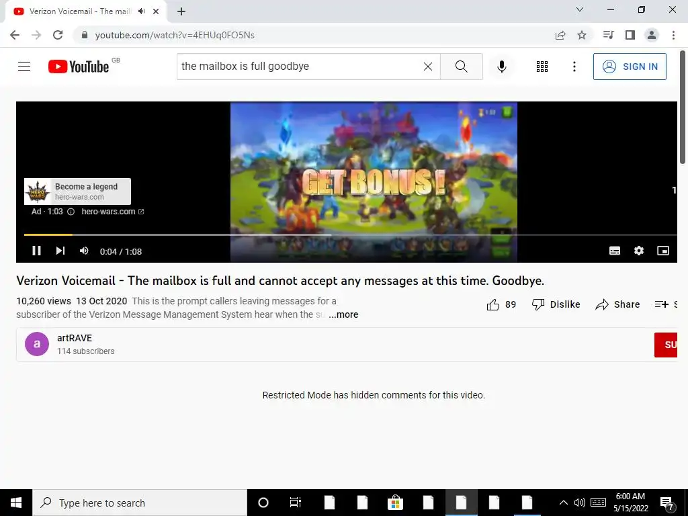Open YouTube settings three-dot menu
Image resolution: width=688 pixels, height=516 pixels.
click(574, 67)
